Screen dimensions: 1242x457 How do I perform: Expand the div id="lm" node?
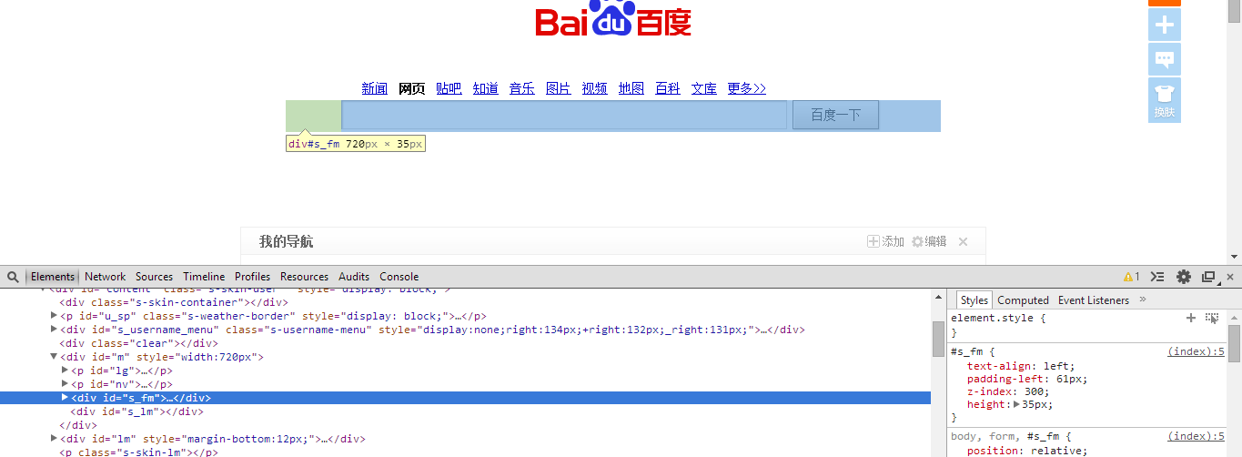(54, 439)
